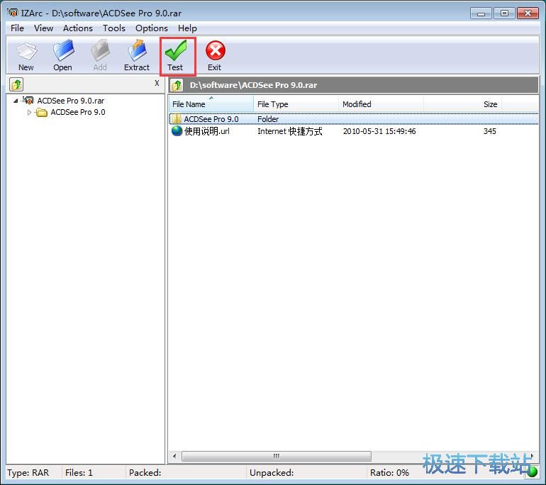Click the New archive toolbar icon

click(26, 55)
